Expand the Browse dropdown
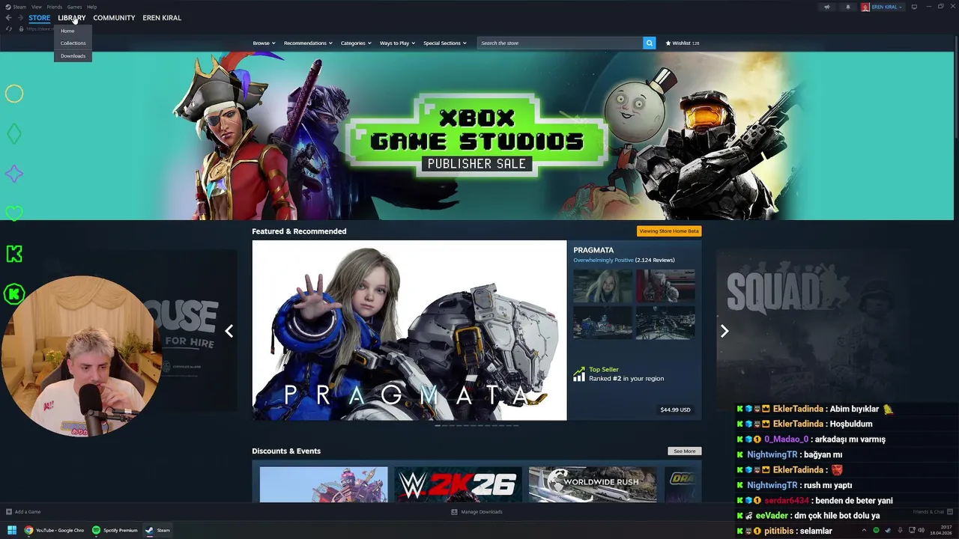This screenshot has width=959, height=539. click(264, 43)
